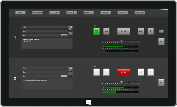Viewport: 177px width, 107px height.
Task: Toggle the green PRE TALK button on line 1
Action: click(96, 31)
